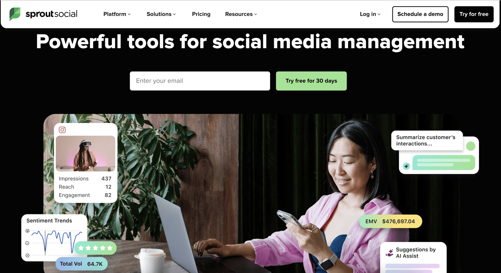501x273 pixels.
Task: Click the Instagram icon on the post card
Action: (x=62, y=130)
